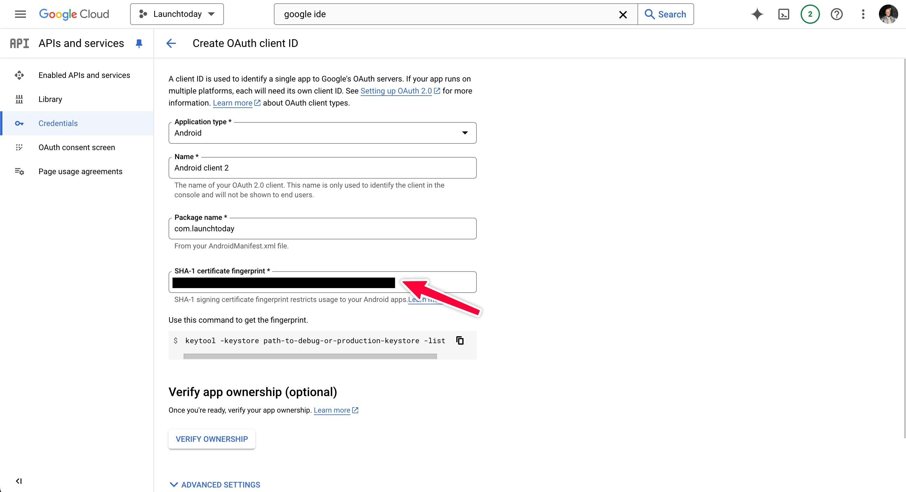Screen dimensions: 906x492
Task: Open the more options three-dot menu
Action: click(x=863, y=14)
